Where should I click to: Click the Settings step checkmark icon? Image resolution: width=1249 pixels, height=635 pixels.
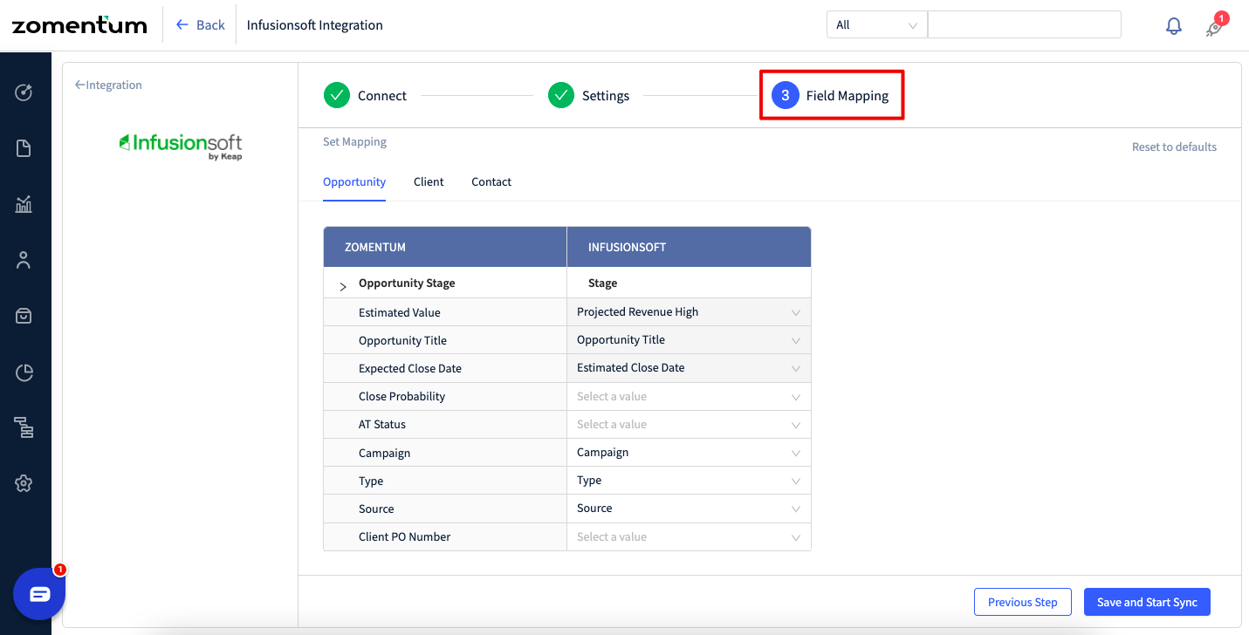(561, 95)
